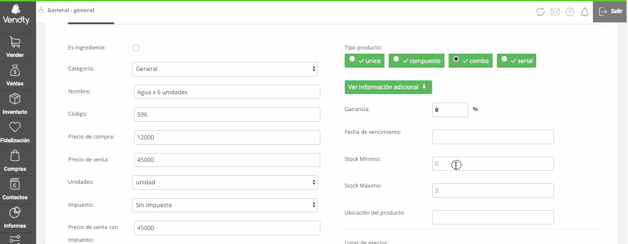Click the Salir logout button
Image resolution: width=628 pixels, height=244 pixels.
click(x=610, y=11)
